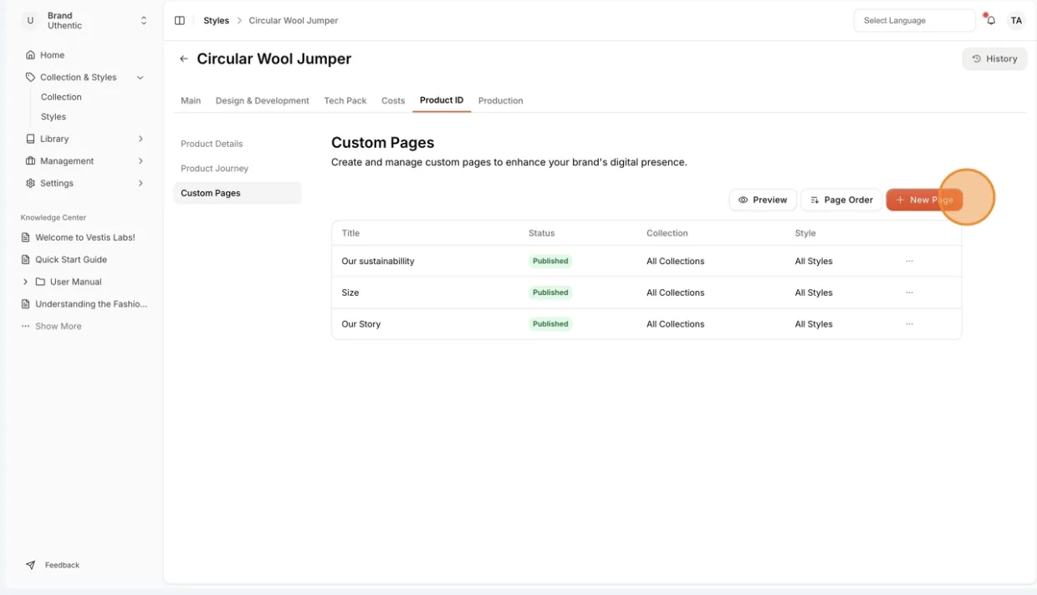The image size is (1037, 595).
Task: Click the Title column header
Action: [x=350, y=233]
